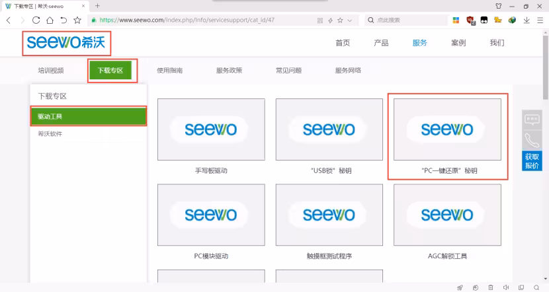Reload the current page
Image resolution: width=549 pixels, height=292 pixels.
click(x=36, y=20)
